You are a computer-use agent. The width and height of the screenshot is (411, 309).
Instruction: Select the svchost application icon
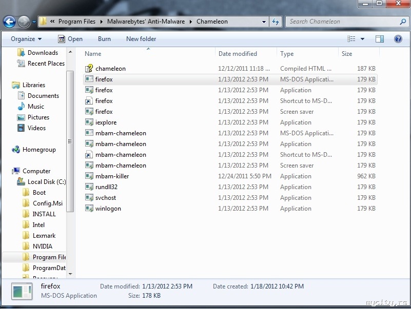(x=89, y=198)
